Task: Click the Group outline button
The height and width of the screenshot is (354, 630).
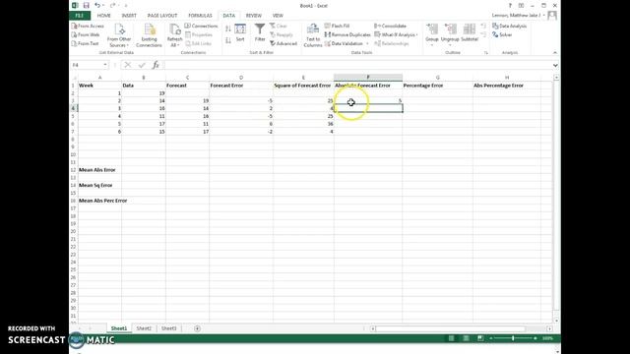Action: (x=432, y=34)
